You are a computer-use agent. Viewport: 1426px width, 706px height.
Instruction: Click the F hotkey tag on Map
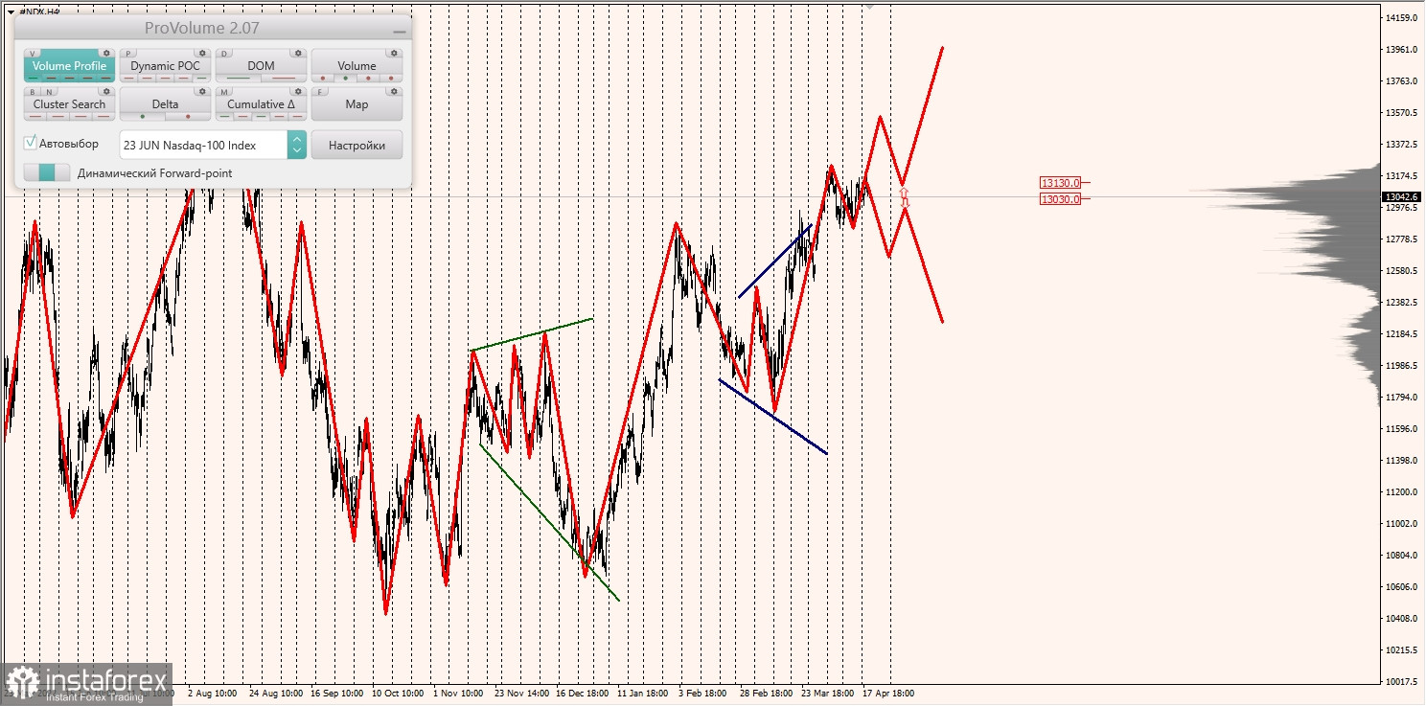tap(320, 92)
